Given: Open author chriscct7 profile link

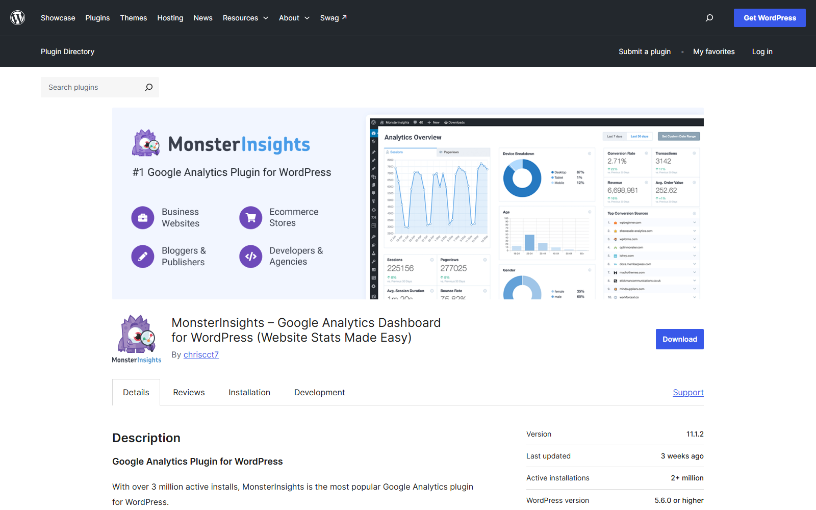Looking at the screenshot, I should click(x=201, y=354).
